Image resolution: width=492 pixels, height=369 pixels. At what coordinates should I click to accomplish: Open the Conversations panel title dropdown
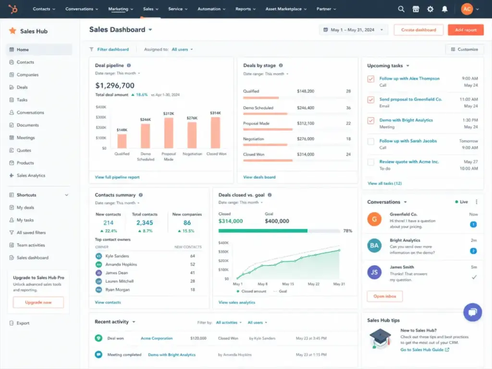(405, 202)
